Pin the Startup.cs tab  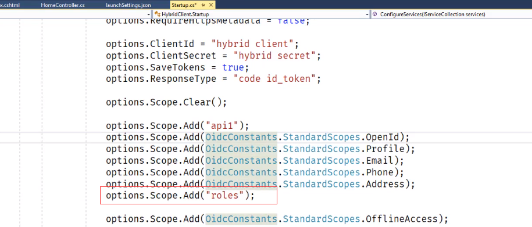pyautogui.click(x=203, y=5)
